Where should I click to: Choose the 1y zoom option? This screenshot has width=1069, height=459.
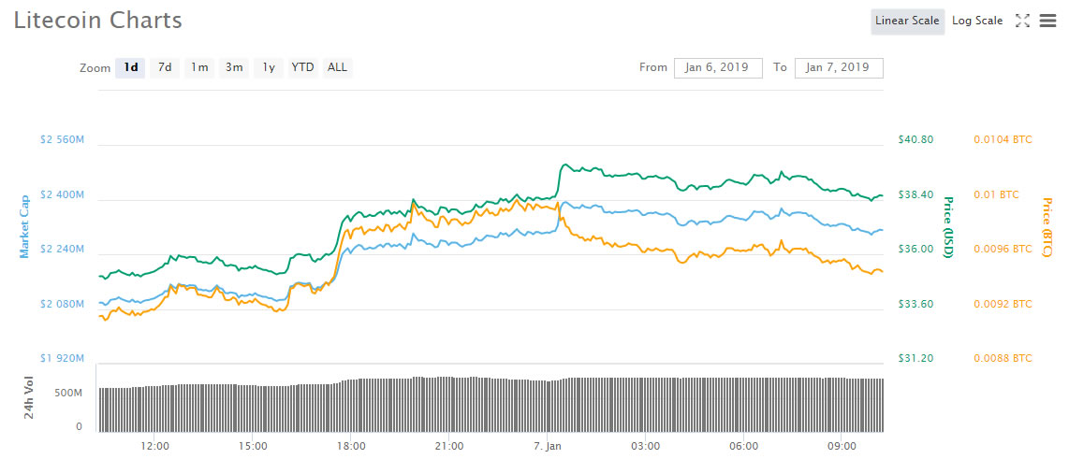[x=269, y=67]
